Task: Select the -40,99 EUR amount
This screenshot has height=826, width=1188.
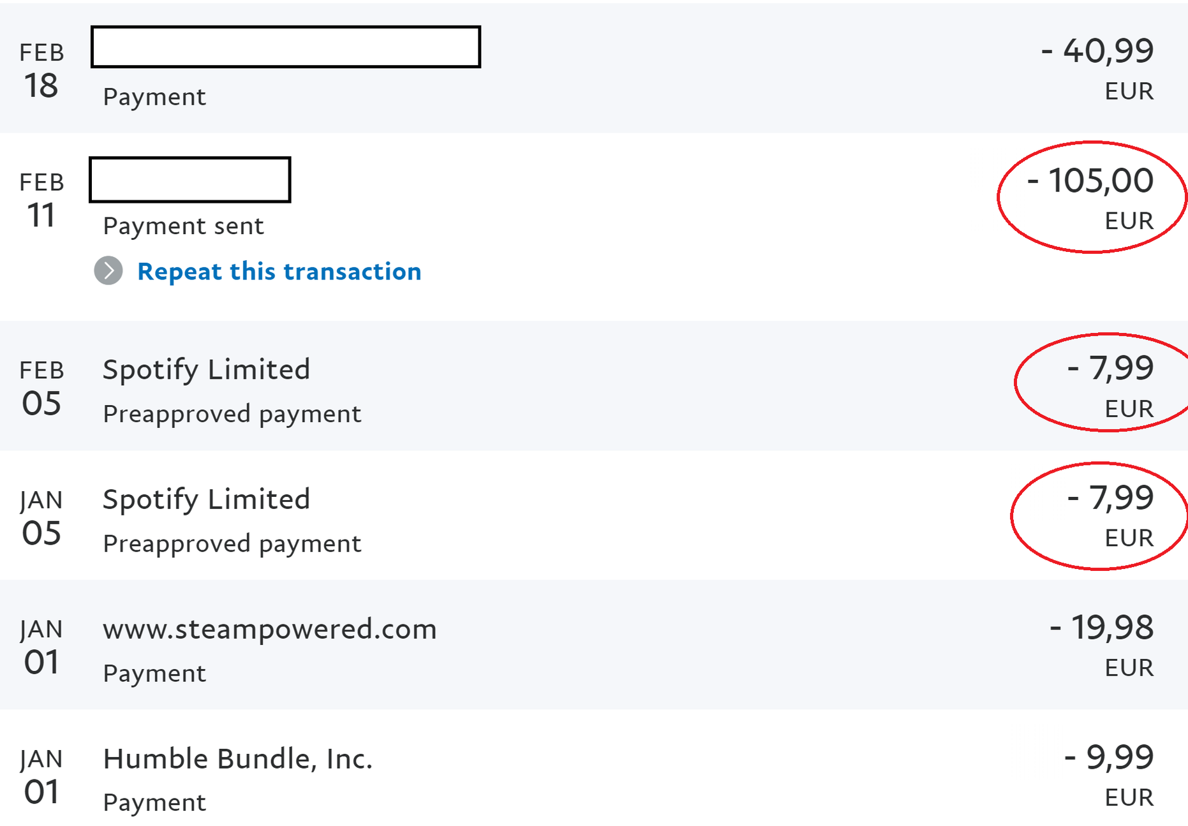Action: click(x=1097, y=50)
